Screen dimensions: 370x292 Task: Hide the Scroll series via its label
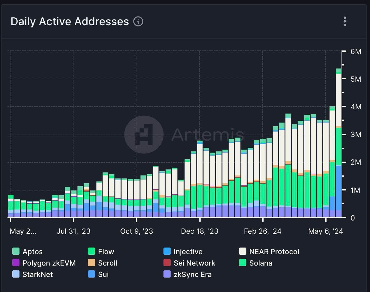click(108, 263)
